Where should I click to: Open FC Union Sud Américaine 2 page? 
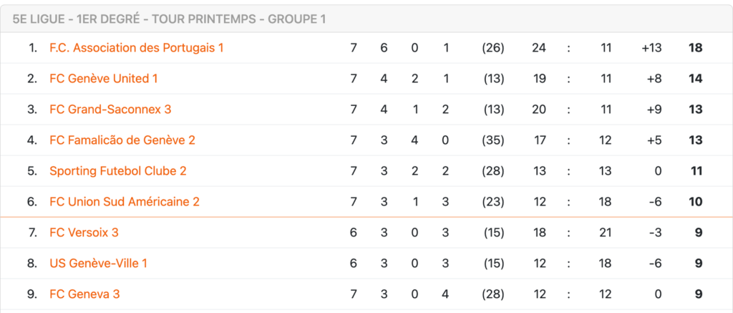tap(125, 202)
